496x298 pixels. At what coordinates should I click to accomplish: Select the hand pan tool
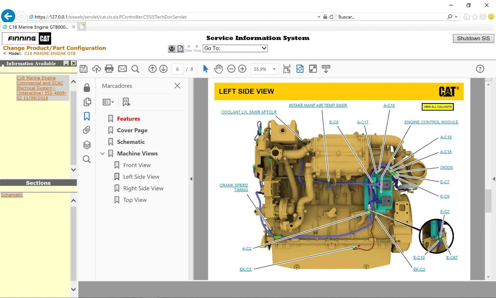(218, 69)
